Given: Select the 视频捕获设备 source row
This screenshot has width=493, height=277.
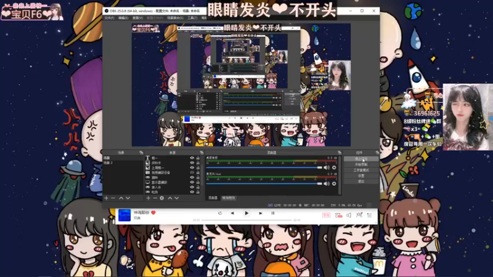Looking at the screenshot, I should (x=173, y=172).
